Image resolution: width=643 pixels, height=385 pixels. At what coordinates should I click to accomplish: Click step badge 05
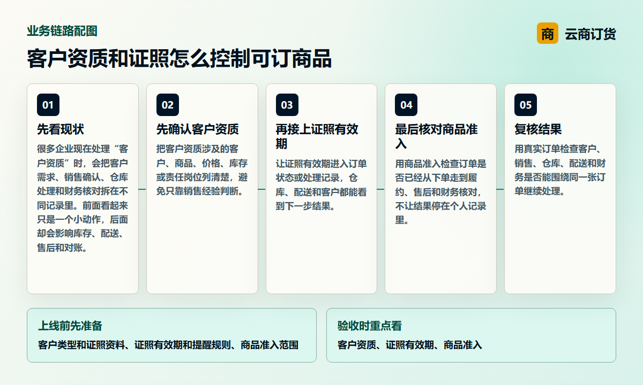(526, 105)
